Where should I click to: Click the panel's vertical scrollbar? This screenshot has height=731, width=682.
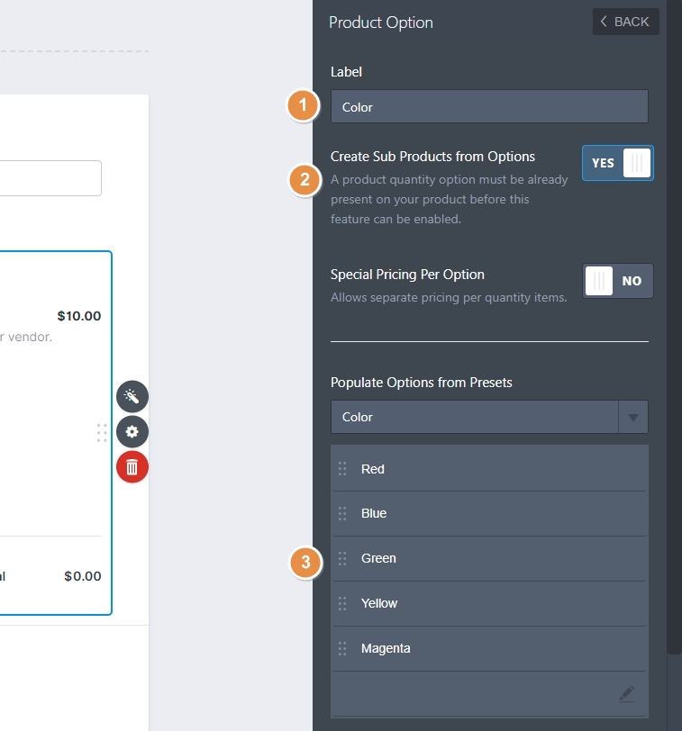672,360
